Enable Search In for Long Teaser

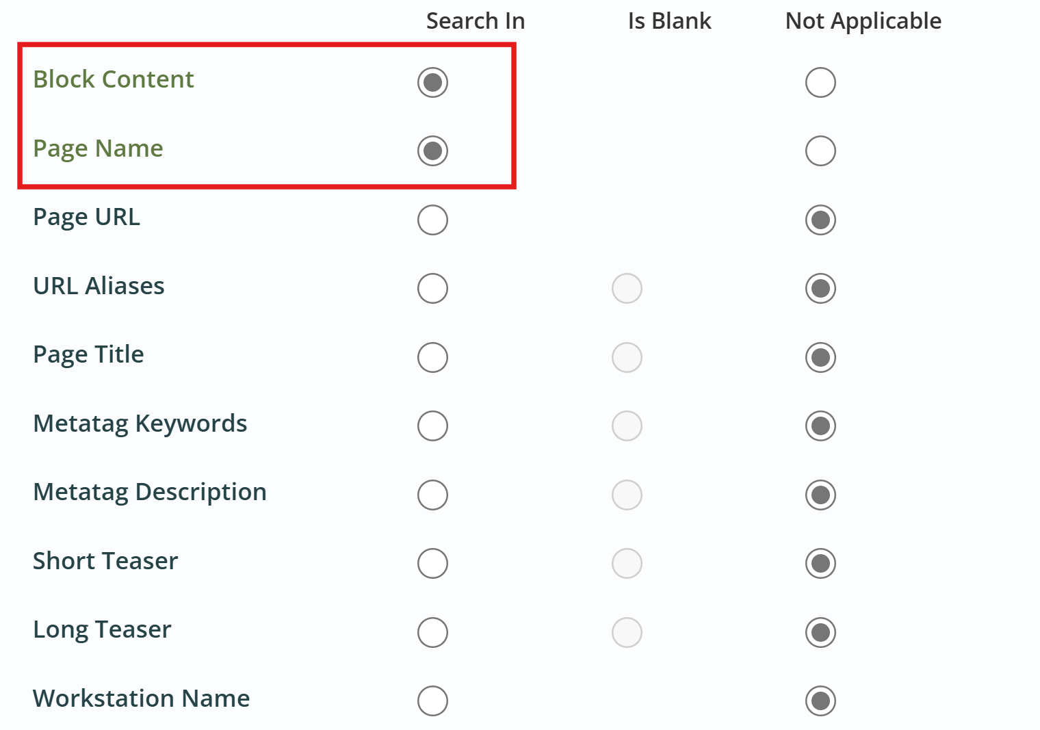click(432, 632)
